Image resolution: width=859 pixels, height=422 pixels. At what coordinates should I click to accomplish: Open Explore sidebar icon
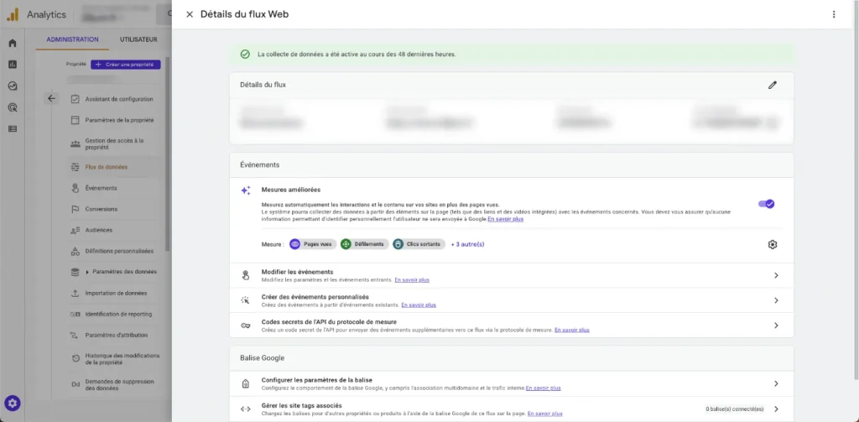[x=13, y=86]
